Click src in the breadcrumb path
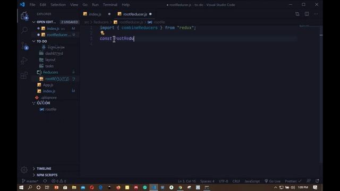 (87, 22)
